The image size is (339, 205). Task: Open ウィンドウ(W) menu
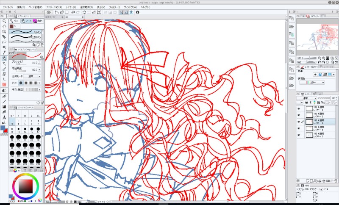point(131,7)
